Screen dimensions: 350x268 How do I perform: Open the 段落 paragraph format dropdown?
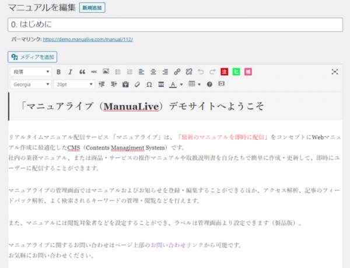pos(31,72)
